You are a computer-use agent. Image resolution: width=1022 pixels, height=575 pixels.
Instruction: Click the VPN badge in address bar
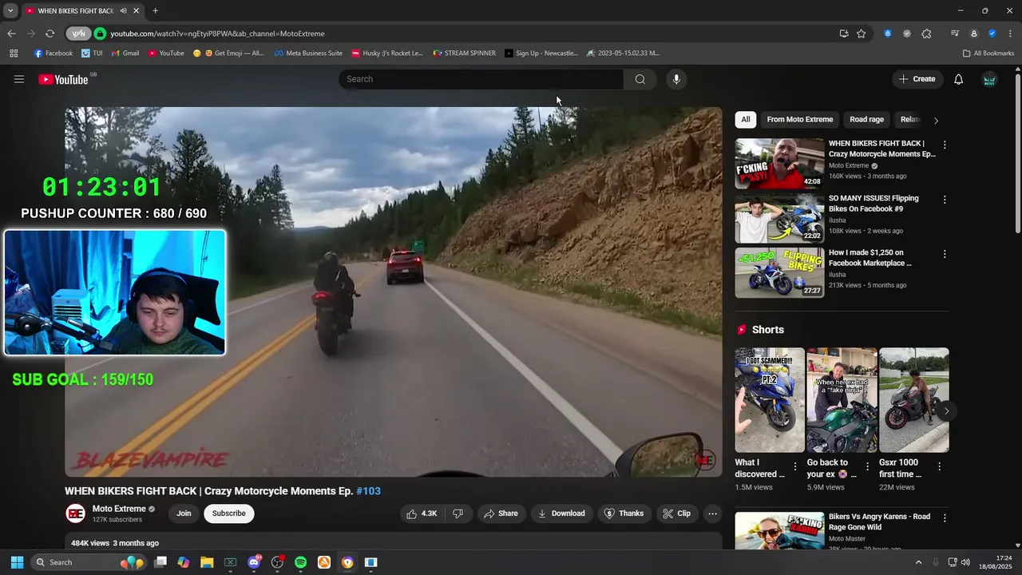point(78,34)
